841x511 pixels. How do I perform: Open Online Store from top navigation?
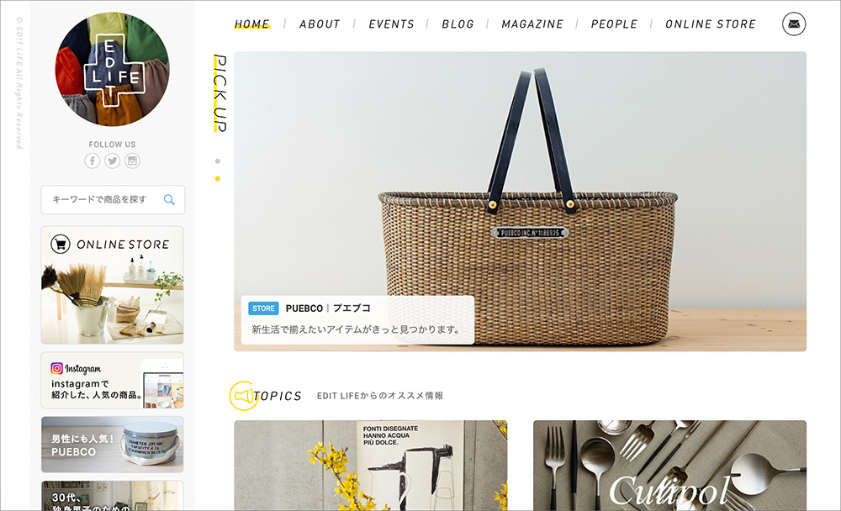[x=711, y=24]
